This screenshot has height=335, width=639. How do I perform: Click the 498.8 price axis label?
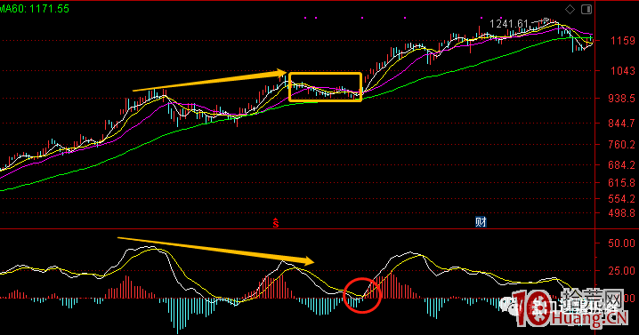[x=621, y=213]
